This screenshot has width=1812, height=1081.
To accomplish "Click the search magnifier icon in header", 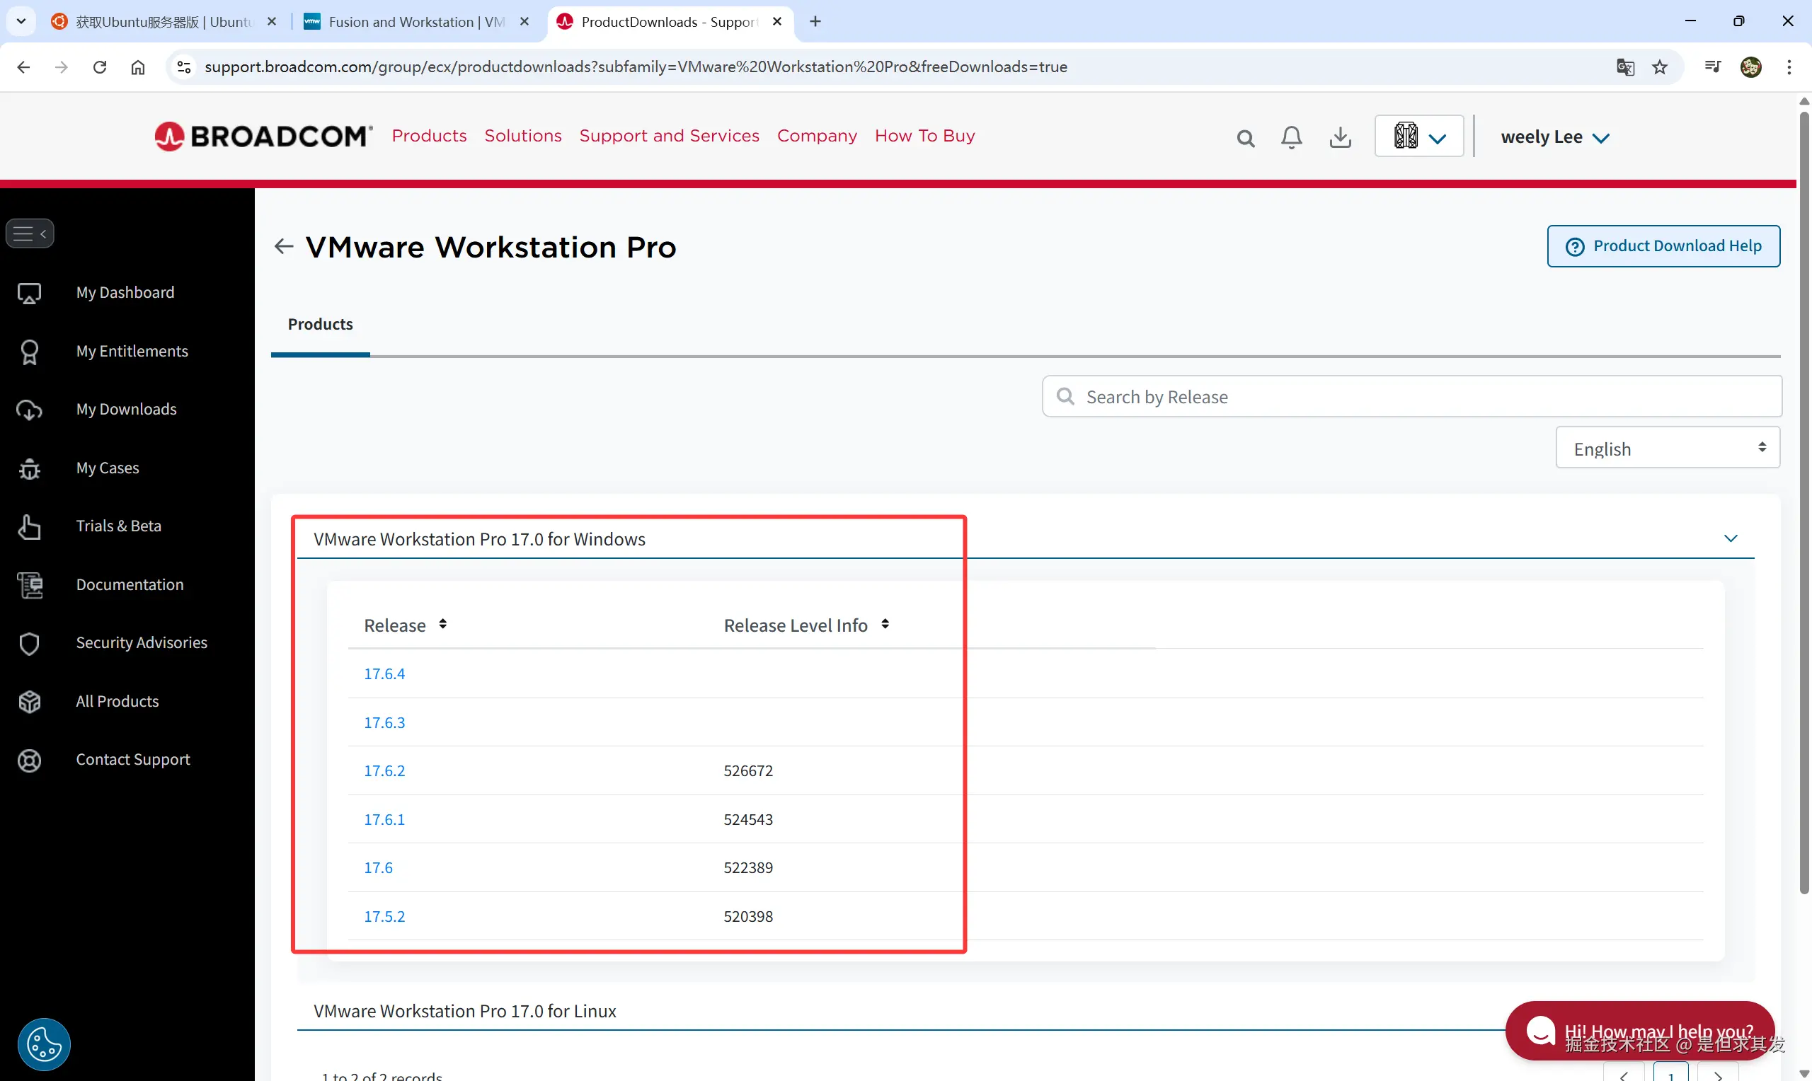I will (1245, 138).
